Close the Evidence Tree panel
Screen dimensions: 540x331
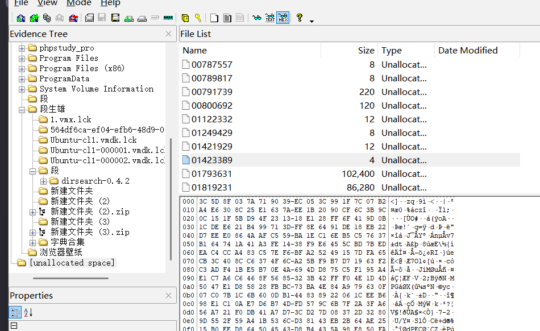(x=168, y=34)
